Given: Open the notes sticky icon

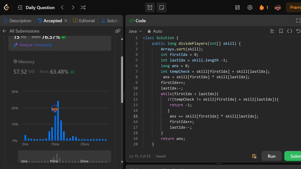Looking at the screenshot, I should (x=162, y=8).
